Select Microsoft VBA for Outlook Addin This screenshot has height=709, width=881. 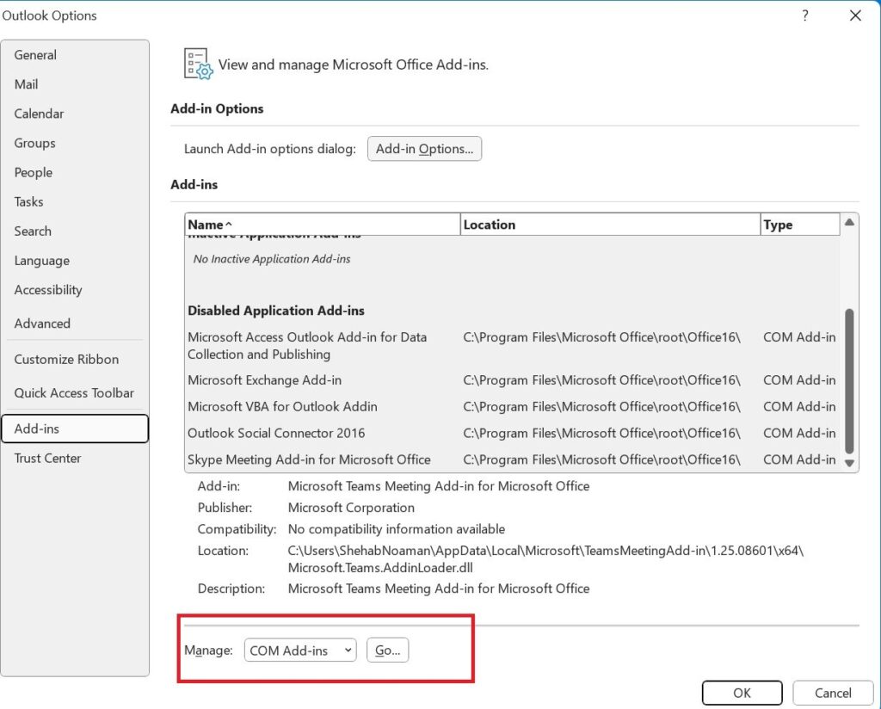(x=282, y=406)
